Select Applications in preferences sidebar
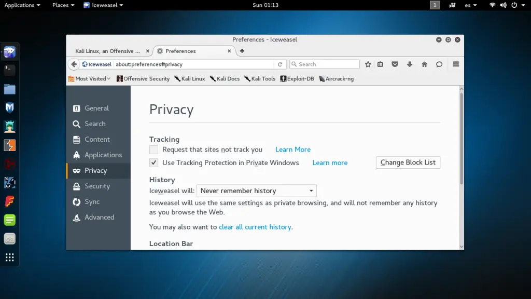The width and height of the screenshot is (531, 299). (98, 155)
